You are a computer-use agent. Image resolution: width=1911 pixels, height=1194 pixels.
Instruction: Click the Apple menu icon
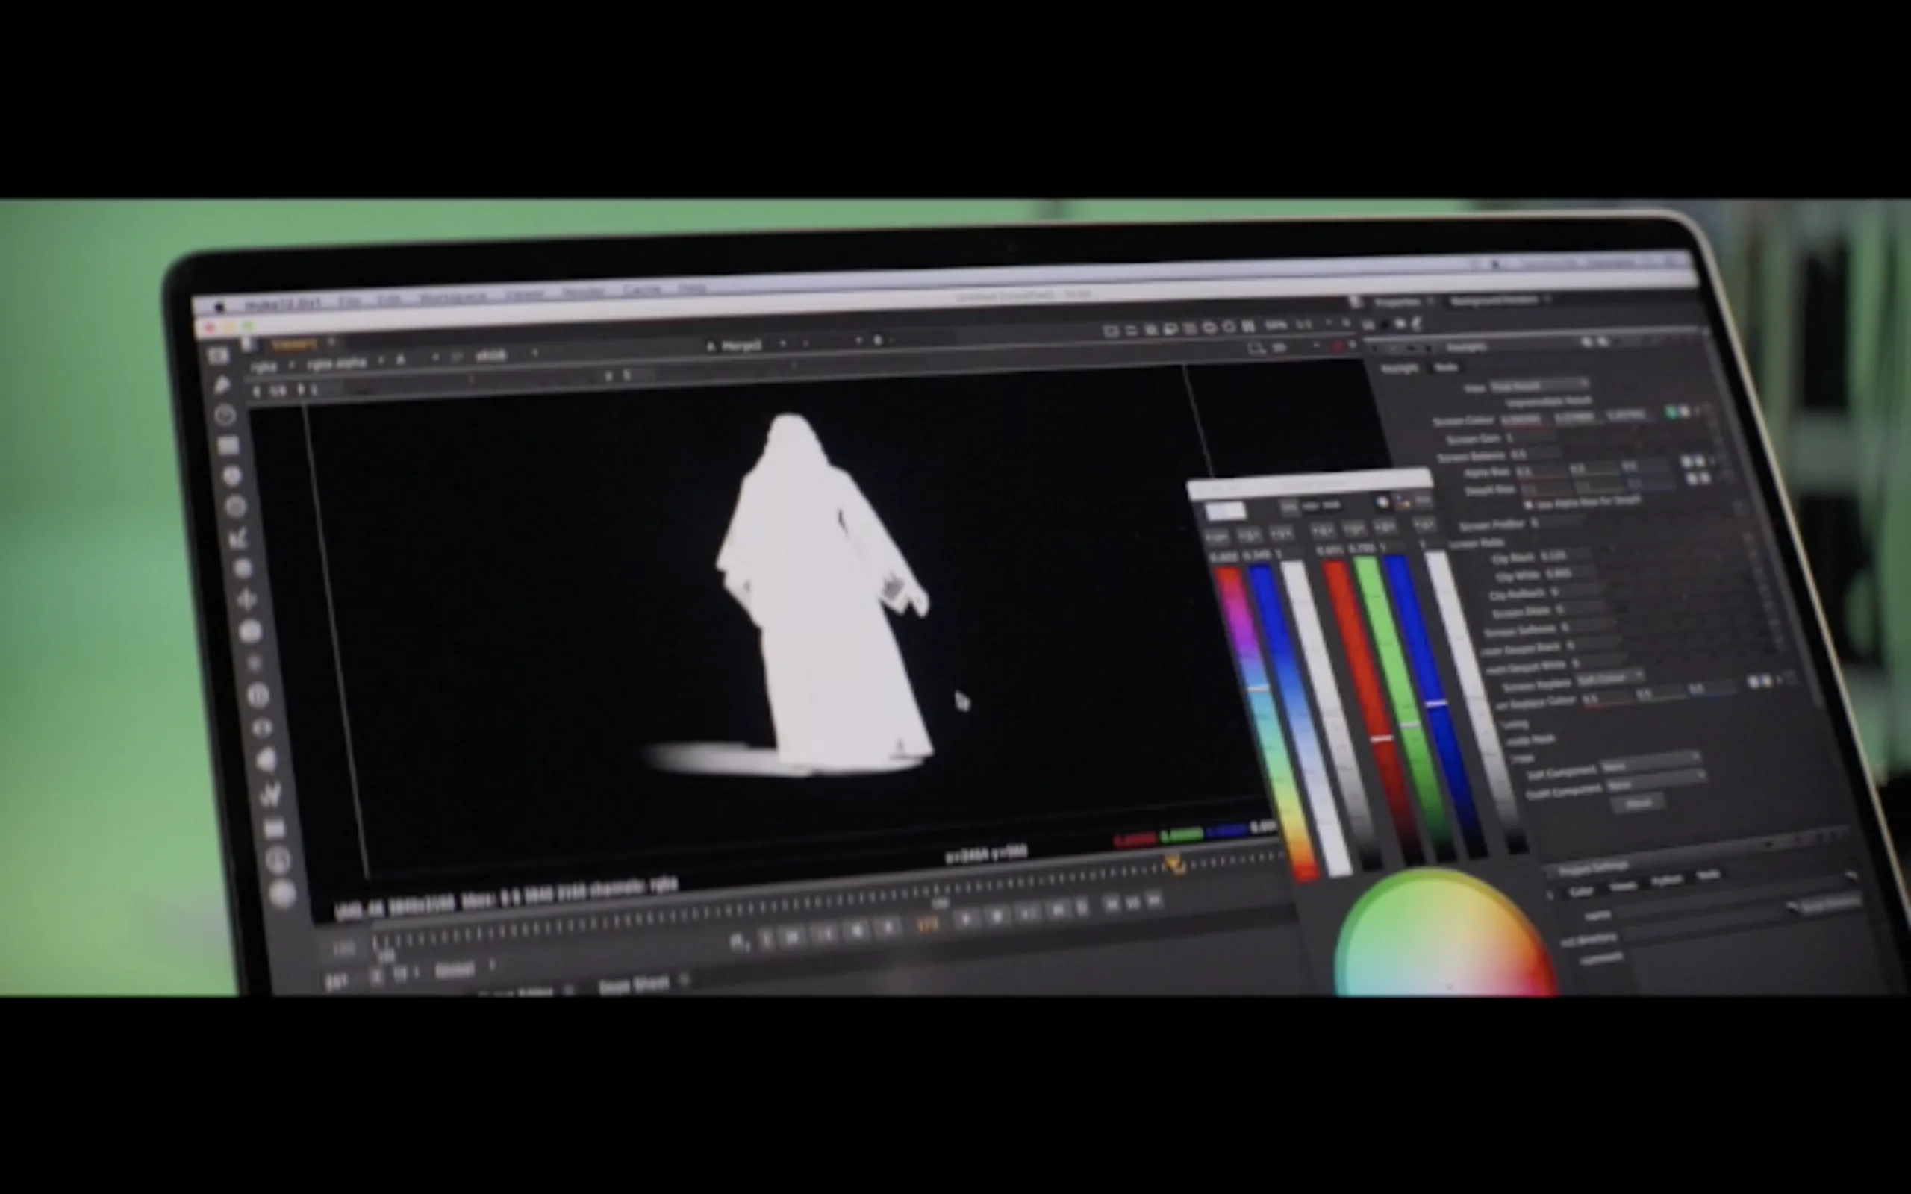[219, 307]
